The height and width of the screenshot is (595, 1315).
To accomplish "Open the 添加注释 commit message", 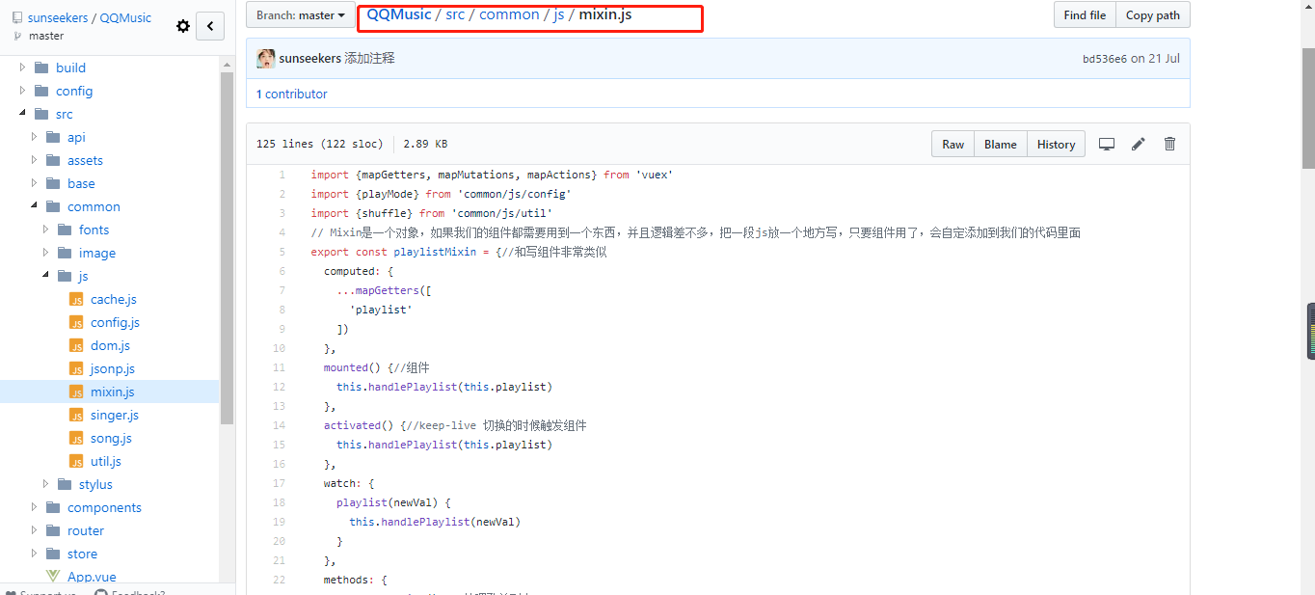I will point(369,59).
